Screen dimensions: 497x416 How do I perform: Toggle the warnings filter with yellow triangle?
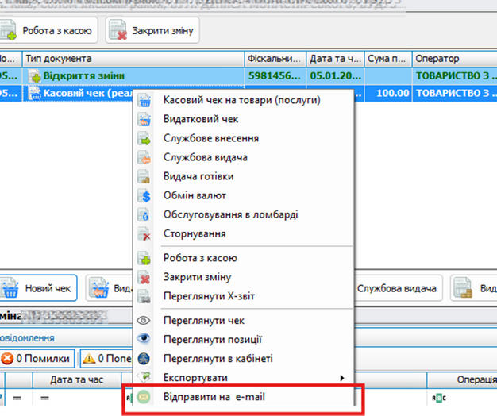[103, 357]
